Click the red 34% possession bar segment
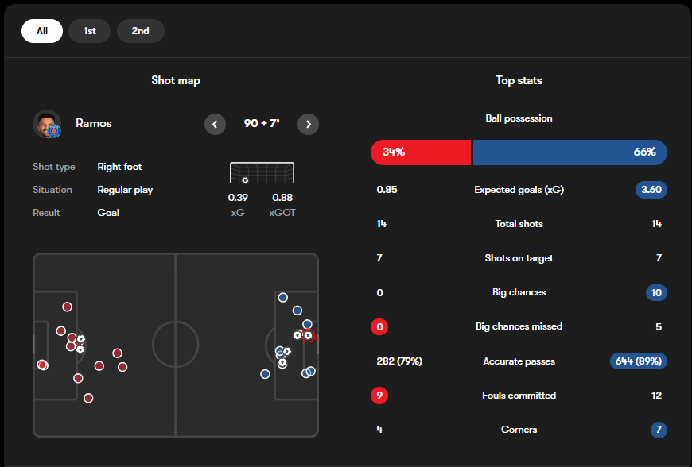Viewport: 692px width, 467px height. (x=421, y=152)
